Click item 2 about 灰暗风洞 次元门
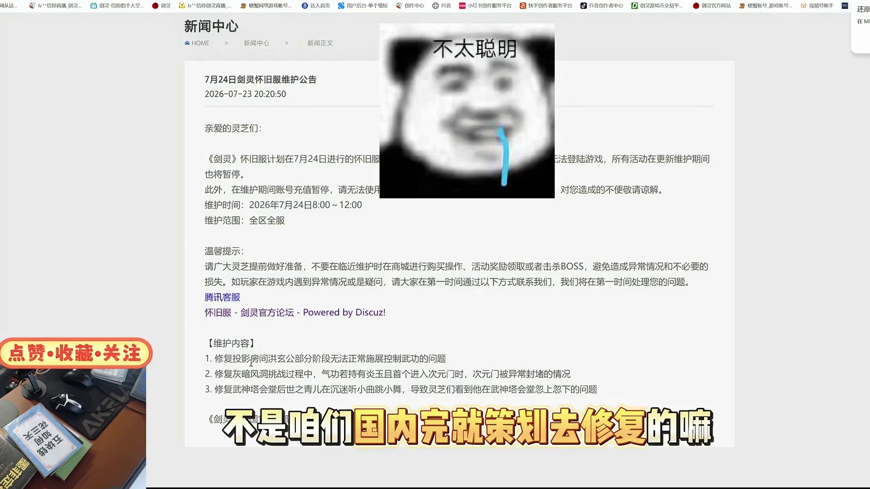870x489 pixels. point(388,374)
